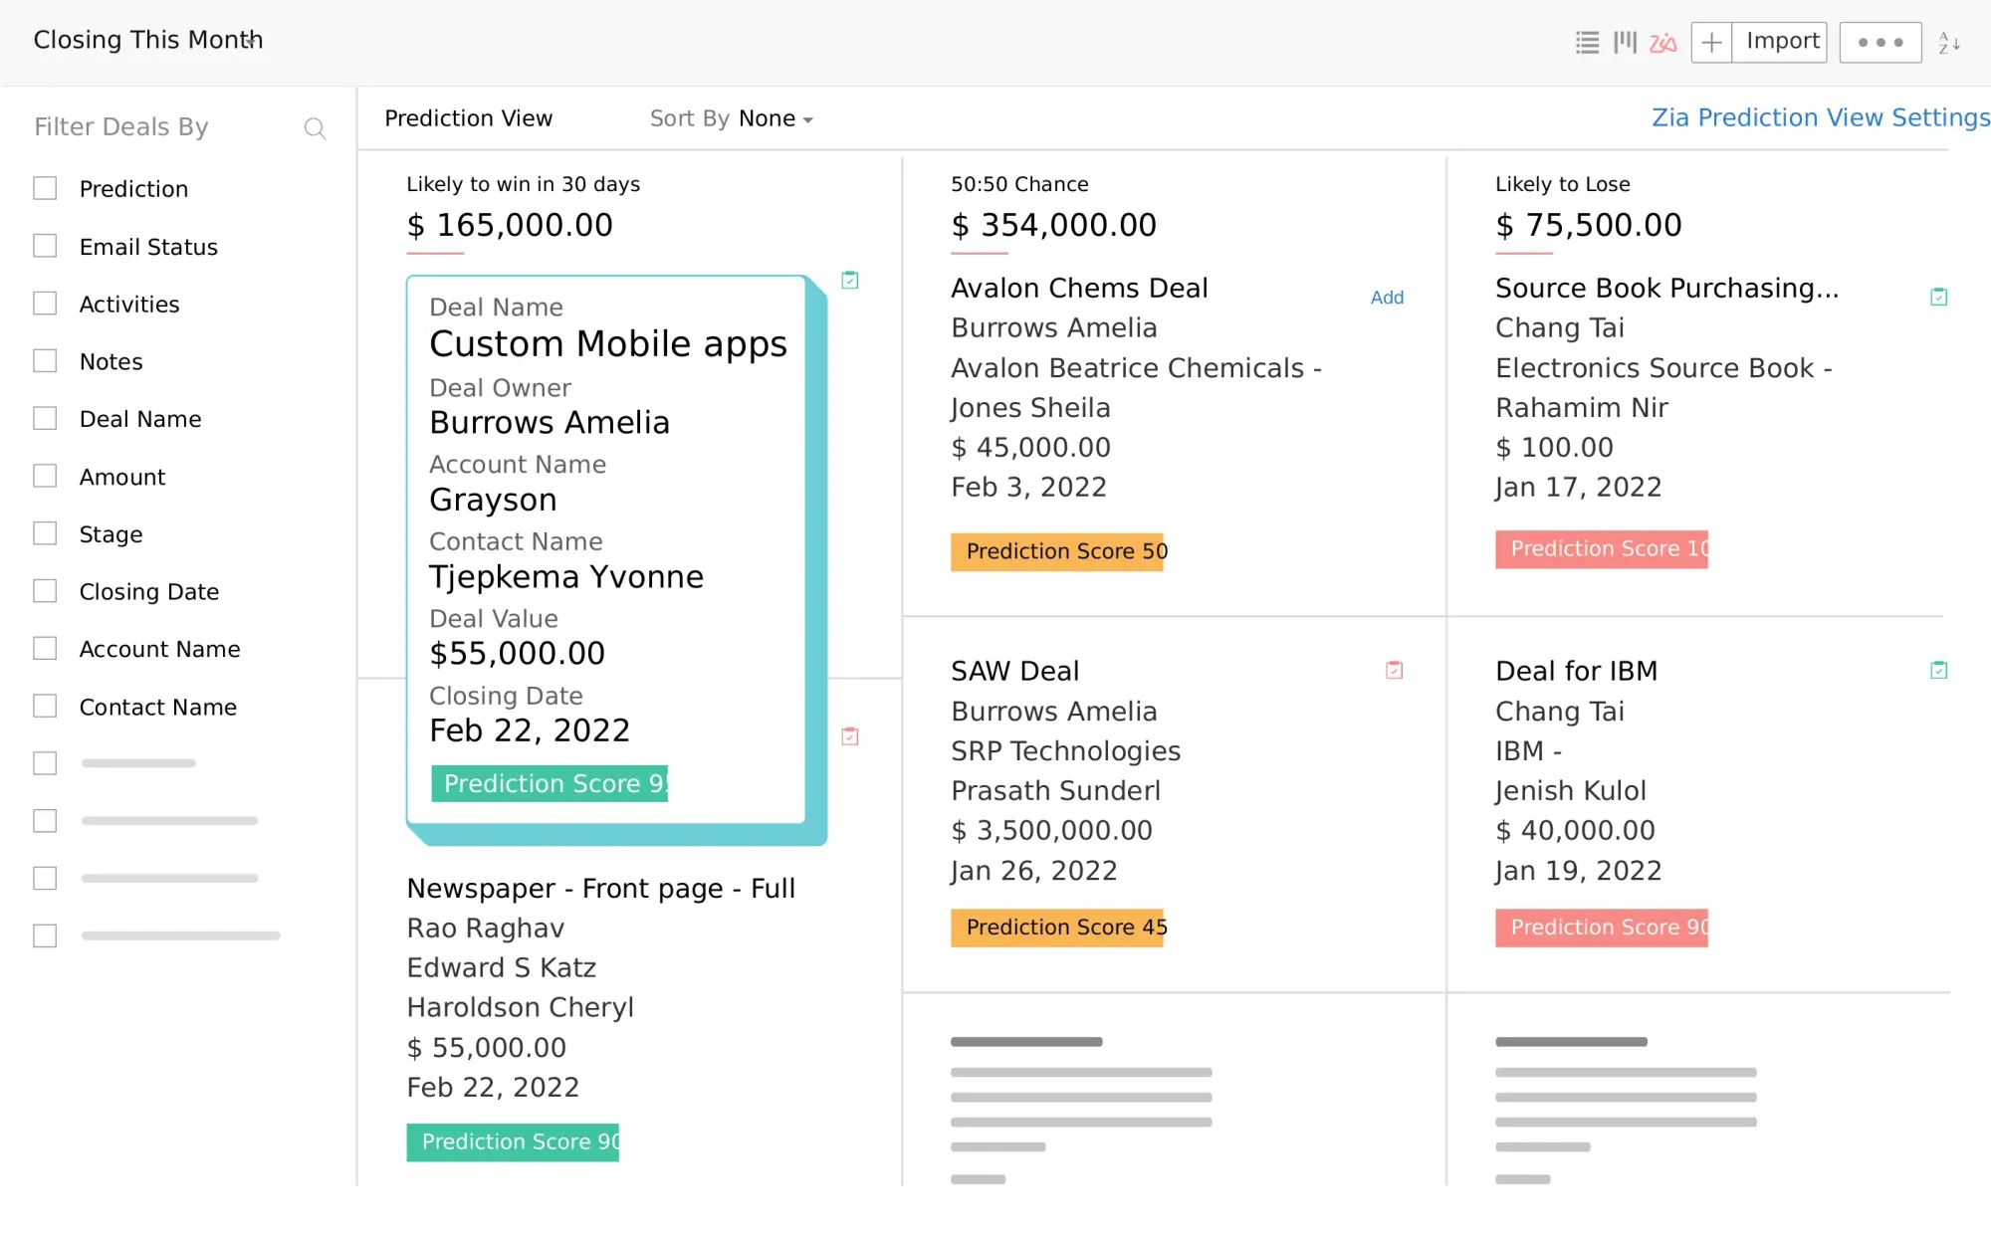Check the Email Status filter
This screenshot has height=1241, width=1991.
click(x=45, y=246)
